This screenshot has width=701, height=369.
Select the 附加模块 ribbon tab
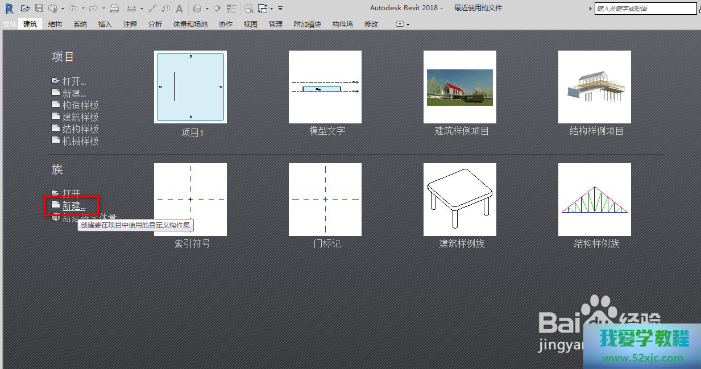click(x=308, y=24)
